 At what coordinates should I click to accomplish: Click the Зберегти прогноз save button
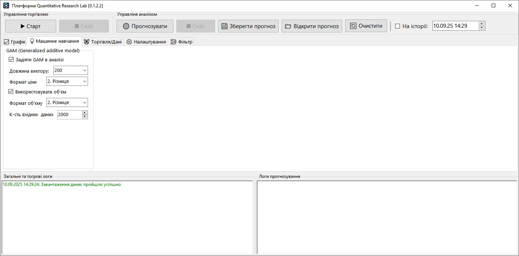(248, 26)
